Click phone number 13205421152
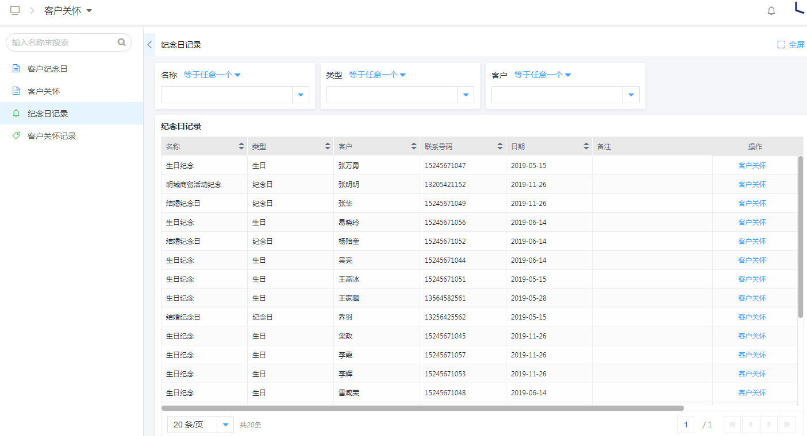This screenshot has width=807, height=436. tap(445, 185)
